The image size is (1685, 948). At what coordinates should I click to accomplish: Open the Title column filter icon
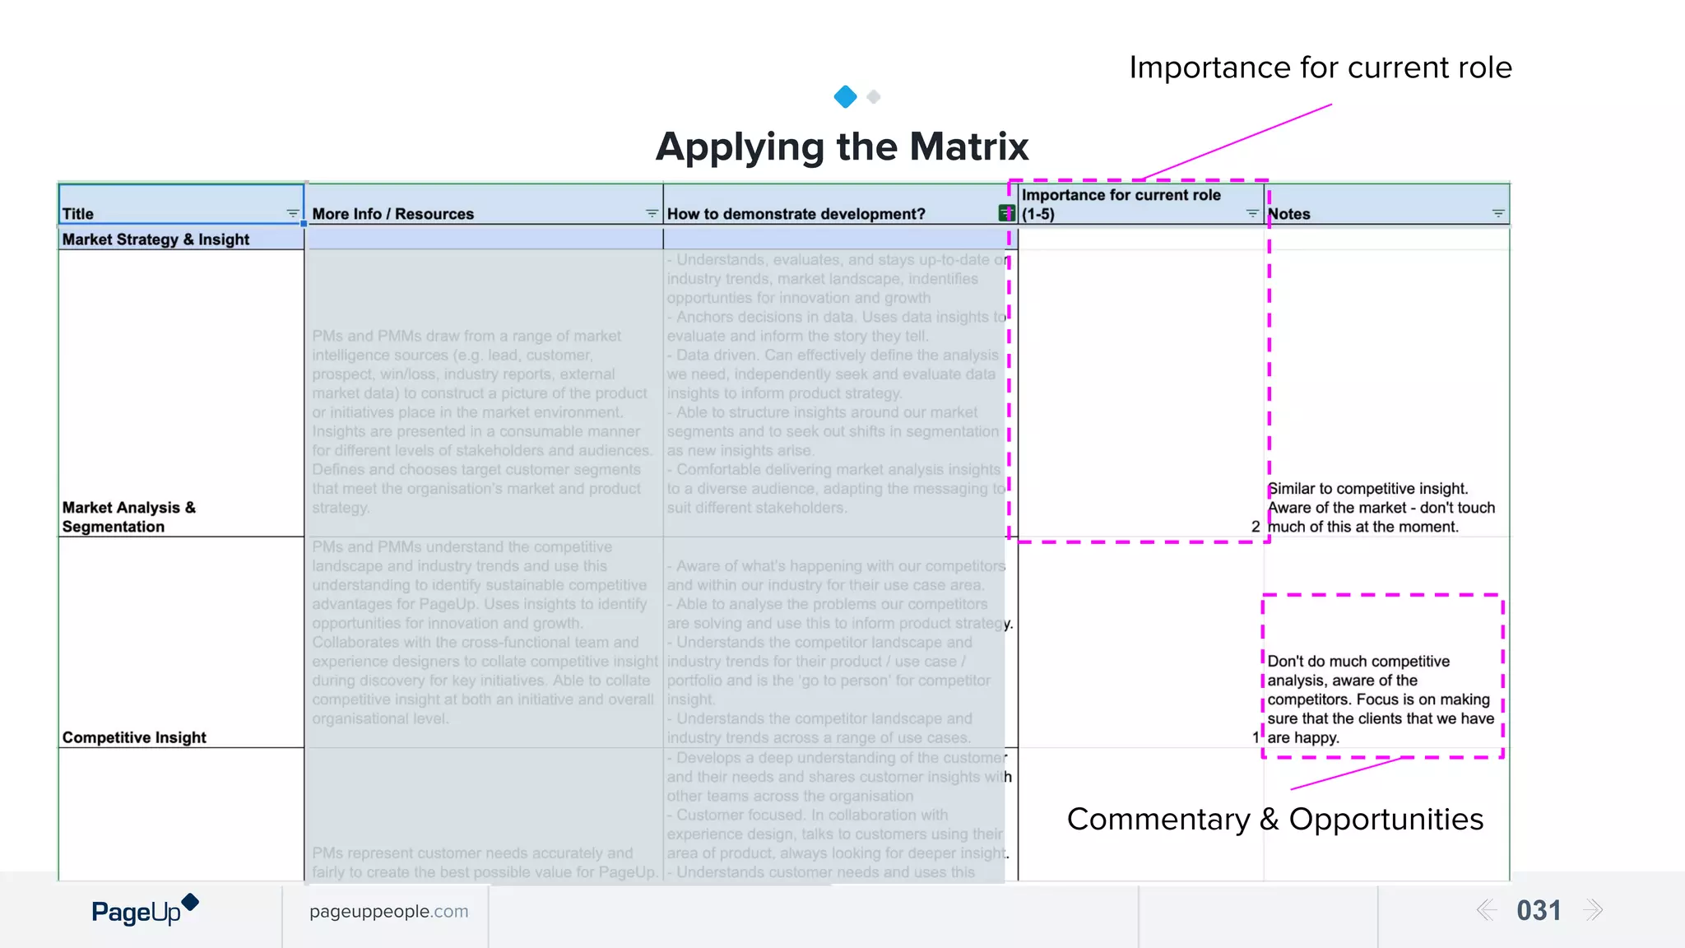pyautogui.click(x=292, y=214)
